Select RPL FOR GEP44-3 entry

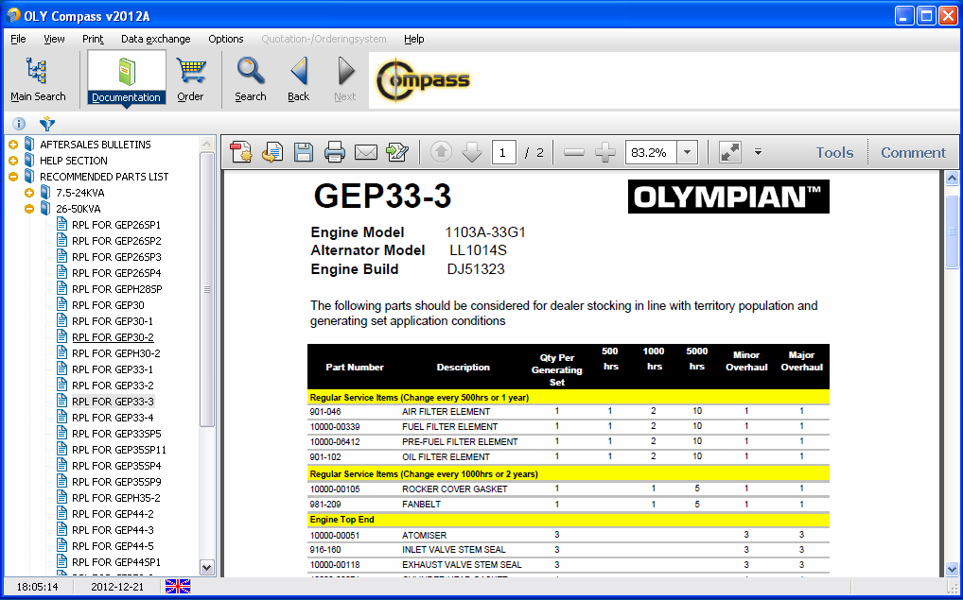(x=113, y=529)
